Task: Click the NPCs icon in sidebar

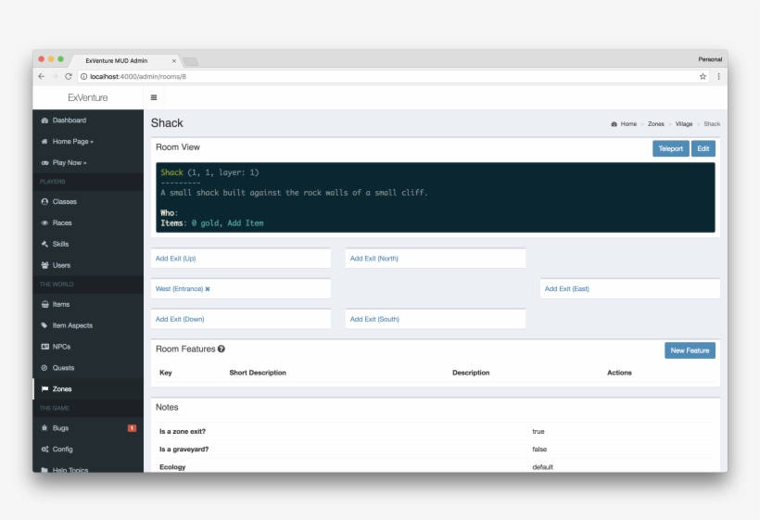Action: (x=44, y=347)
